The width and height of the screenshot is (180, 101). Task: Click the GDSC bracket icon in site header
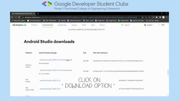point(163,25)
